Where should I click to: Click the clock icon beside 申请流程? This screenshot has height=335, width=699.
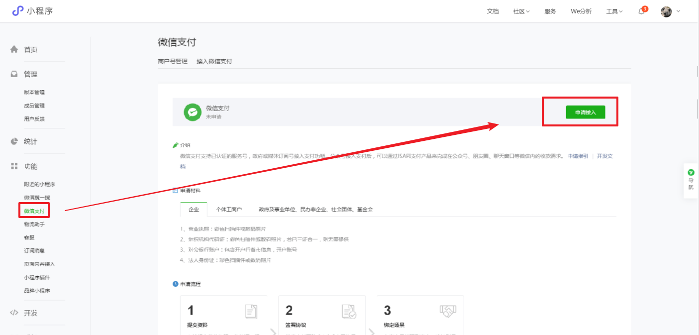tap(175, 284)
